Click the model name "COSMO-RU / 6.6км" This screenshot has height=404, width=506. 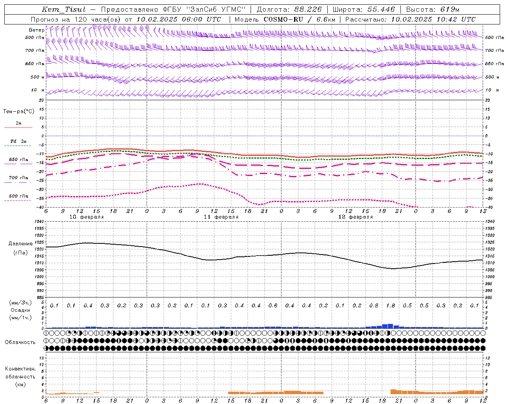coord(300,19)
